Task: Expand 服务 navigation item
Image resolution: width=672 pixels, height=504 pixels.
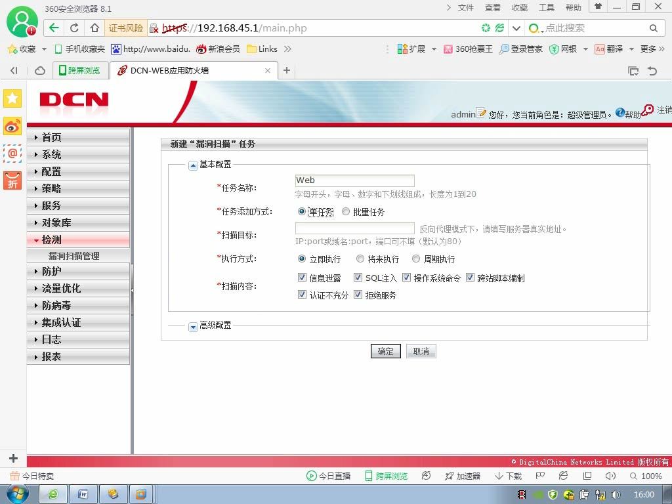Action: coord(79,205)
